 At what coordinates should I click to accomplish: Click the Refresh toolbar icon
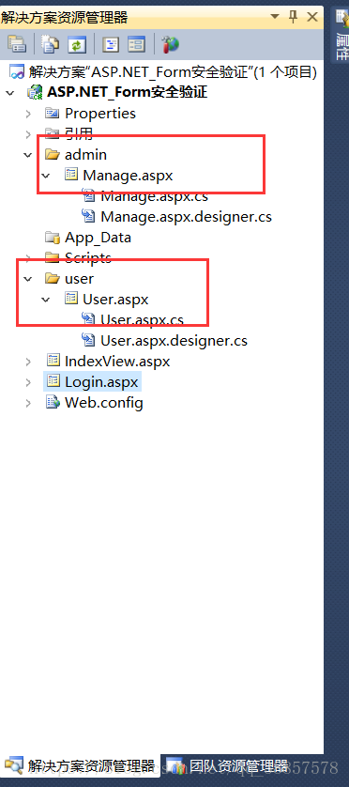point(77,45)
